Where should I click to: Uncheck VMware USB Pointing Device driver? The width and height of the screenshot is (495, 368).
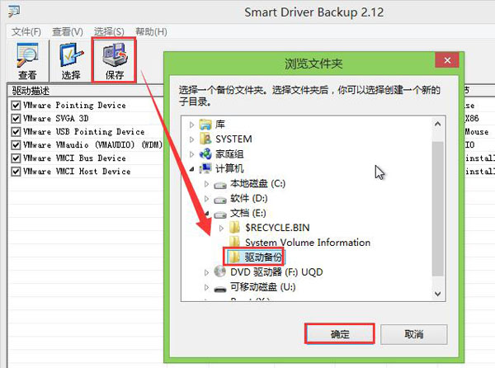[x=16, y=132]
